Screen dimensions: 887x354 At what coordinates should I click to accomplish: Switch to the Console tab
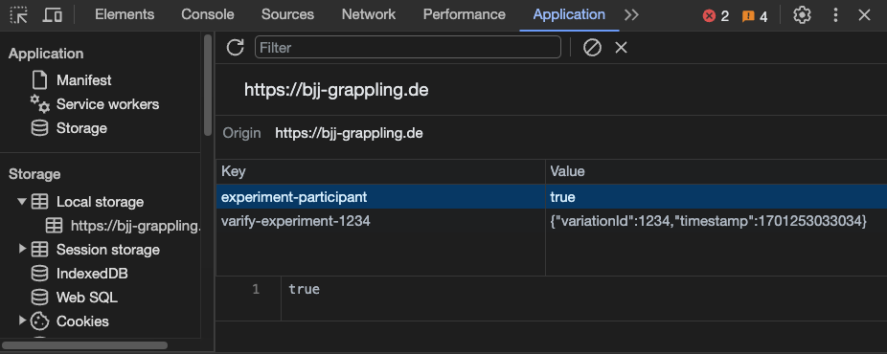click(x=208, y=14)
